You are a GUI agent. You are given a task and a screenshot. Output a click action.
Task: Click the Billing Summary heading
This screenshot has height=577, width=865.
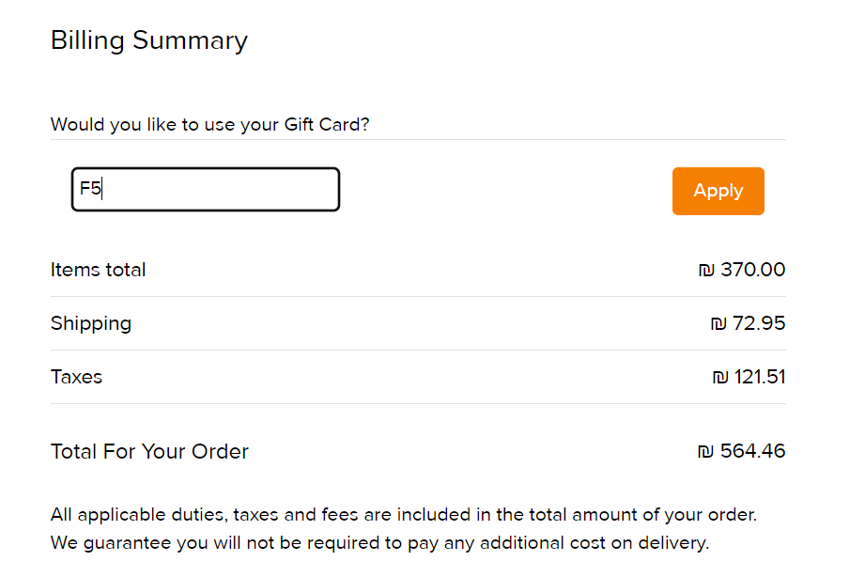point(148,40)
